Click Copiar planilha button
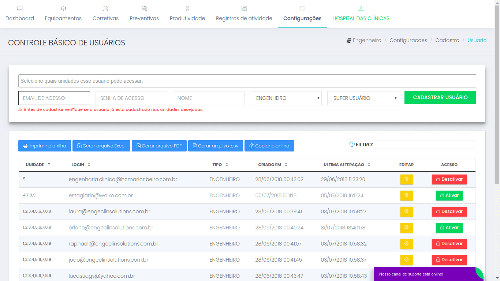The image size is (500, 281). click(x=269, y=146)
